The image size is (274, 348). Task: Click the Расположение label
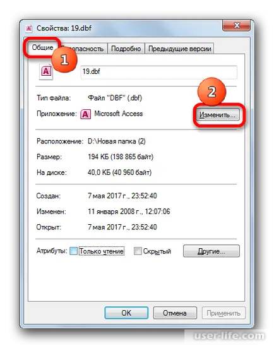60,141
